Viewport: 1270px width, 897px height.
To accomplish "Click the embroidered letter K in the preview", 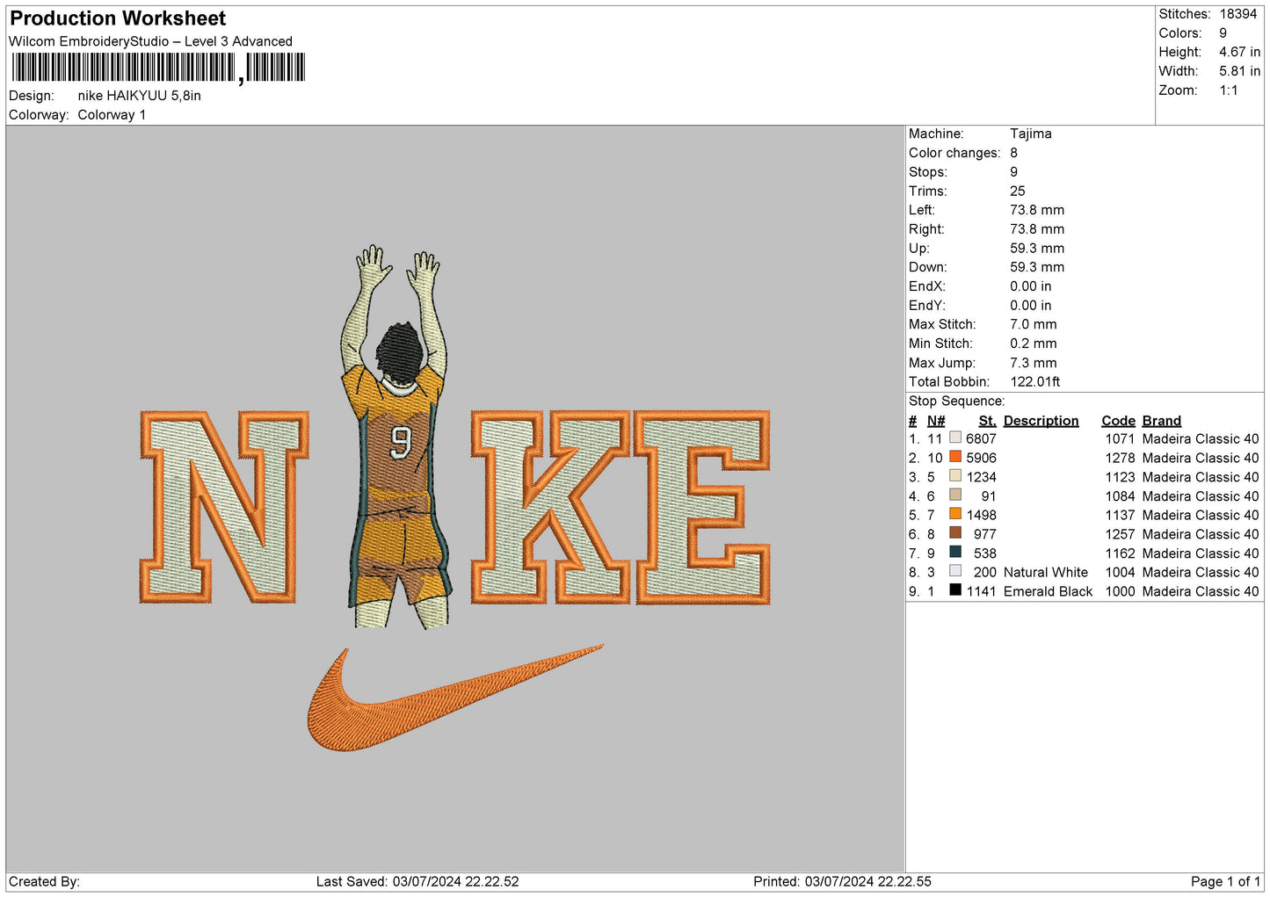I will click(551, 507).
